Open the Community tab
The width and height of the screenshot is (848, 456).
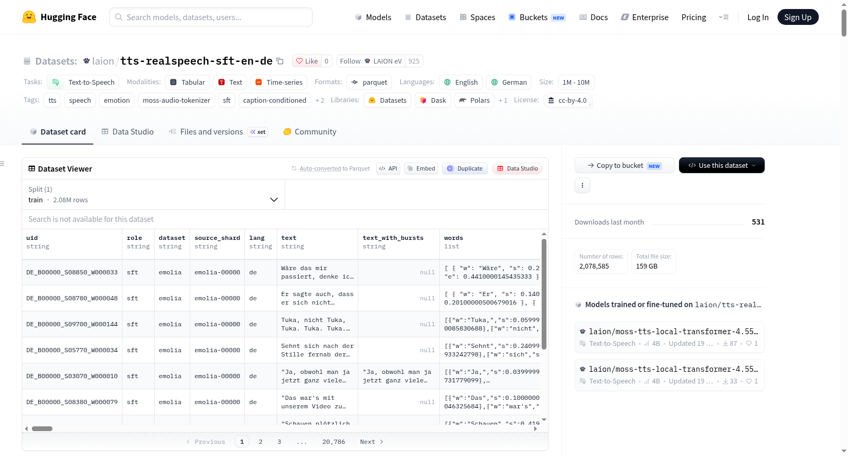310,131
